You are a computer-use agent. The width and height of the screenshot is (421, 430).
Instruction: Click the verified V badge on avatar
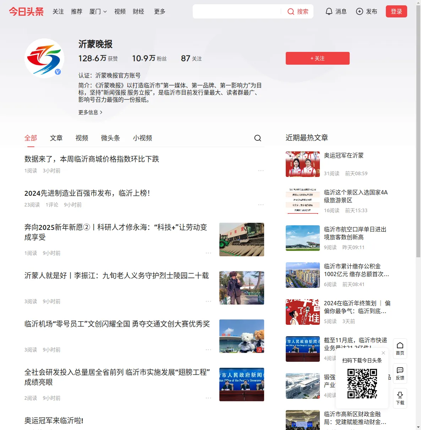[58, 72]
